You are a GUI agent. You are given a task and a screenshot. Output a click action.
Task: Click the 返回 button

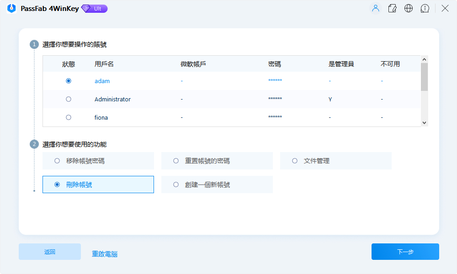tap(49, 251)
